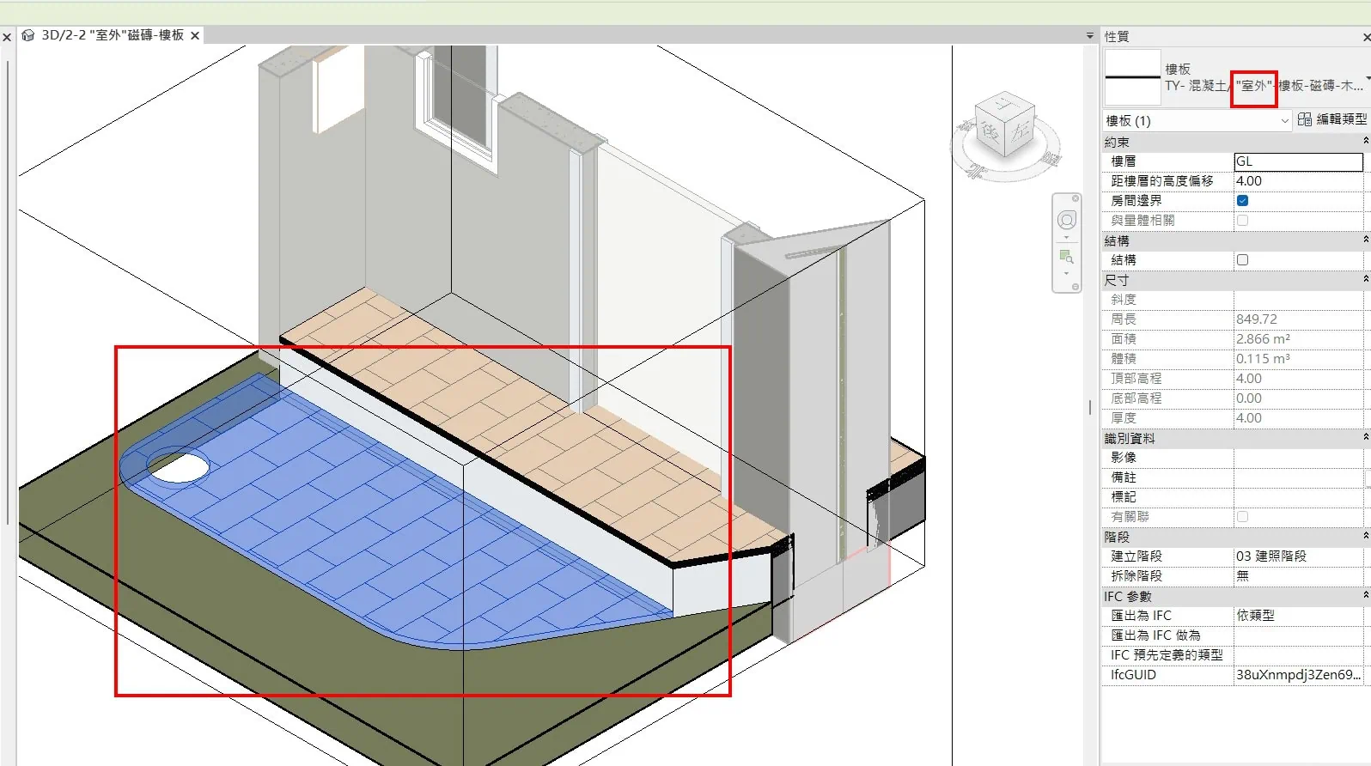Click the 3D view house icon on tab
Image resolution: width=1371 pixels, height=766 pixels.
coord(28,35)
